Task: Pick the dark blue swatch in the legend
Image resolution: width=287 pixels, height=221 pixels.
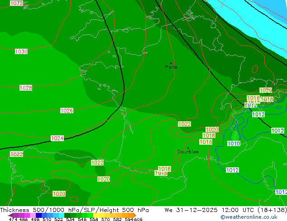Action: [x=38, y=215]
